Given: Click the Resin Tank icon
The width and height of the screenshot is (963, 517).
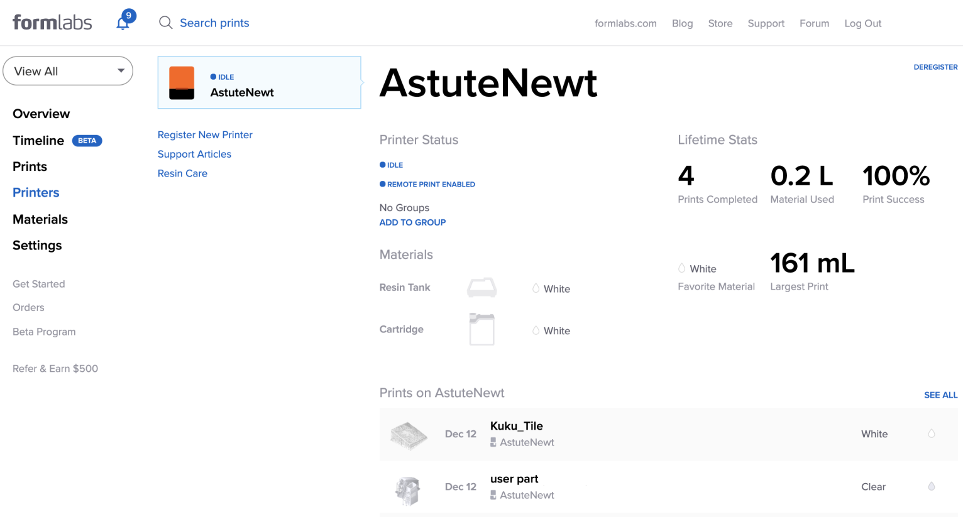Looking at the screenshot, I should coord(482,288).
